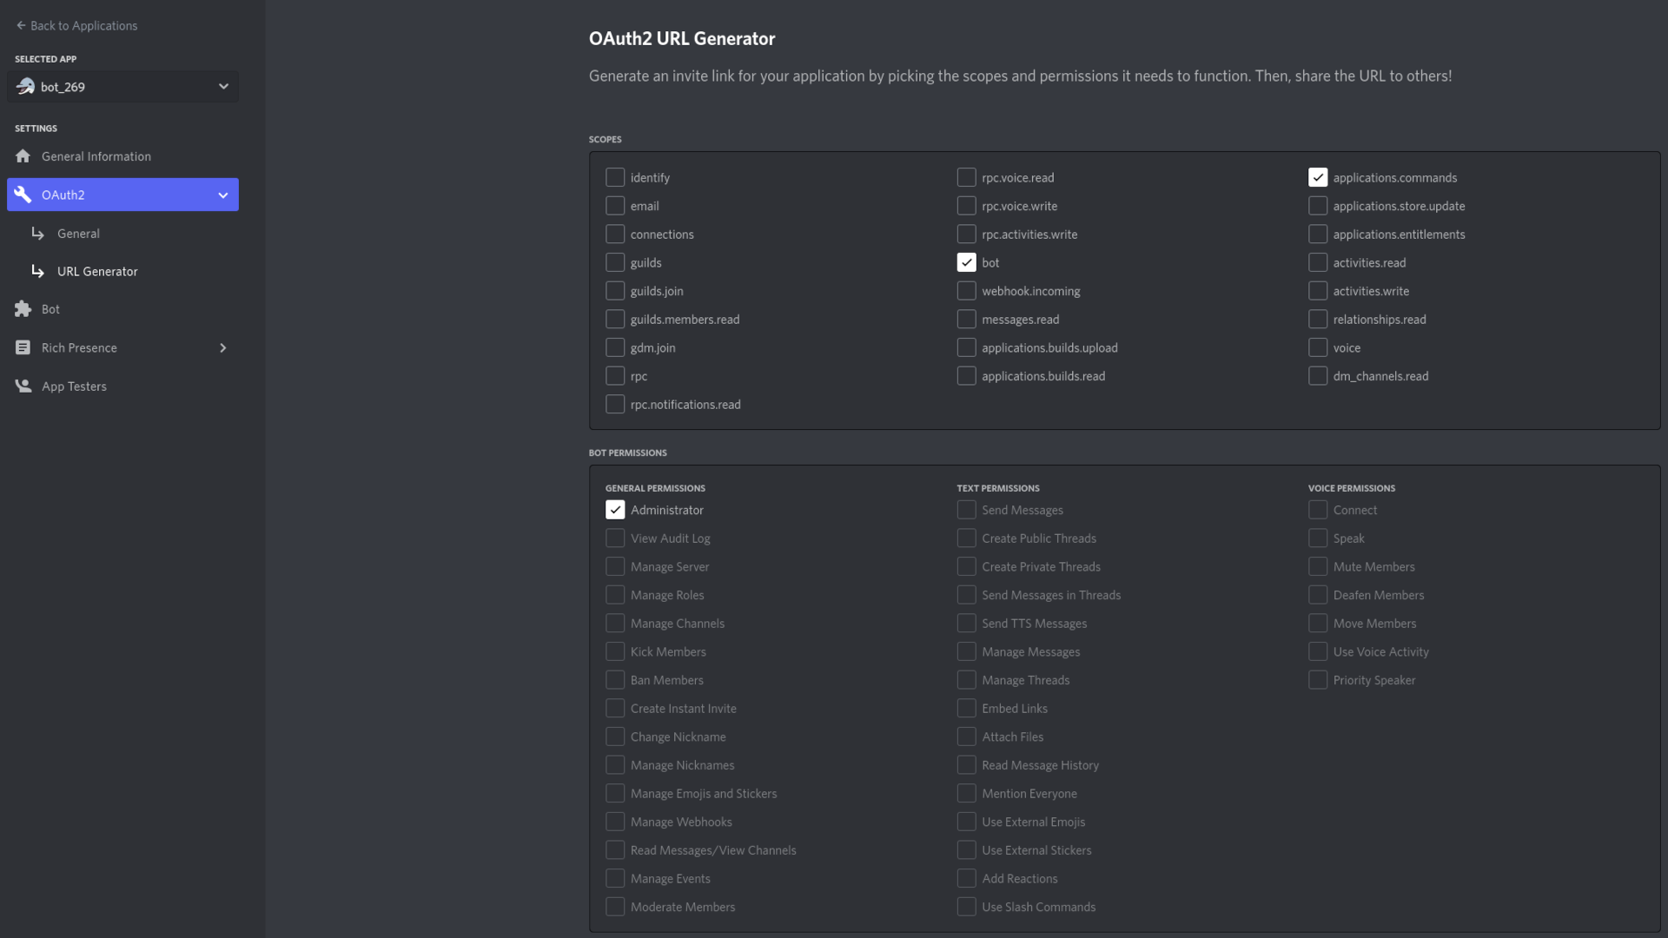Image resolution: width=1668 pixels, height=938 pixels.
Task: Uncheck applications.commands scope
Action: pos(1318,177)
